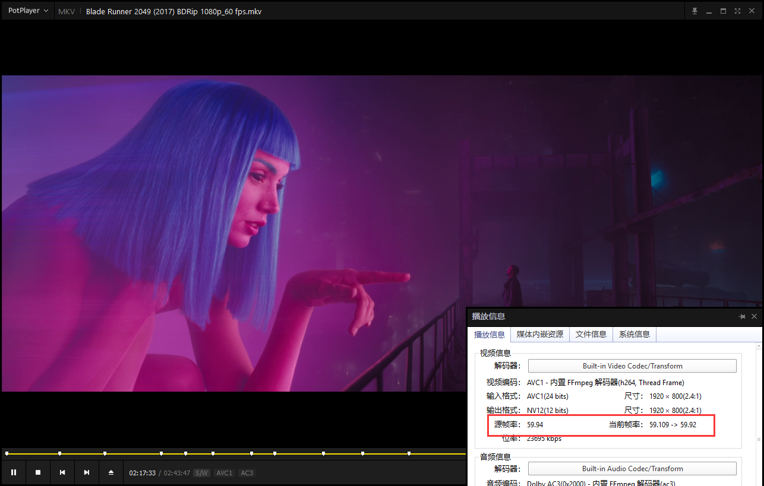764x486 pixels.
Task: Pause the video playback
Action: click(13, 472)
